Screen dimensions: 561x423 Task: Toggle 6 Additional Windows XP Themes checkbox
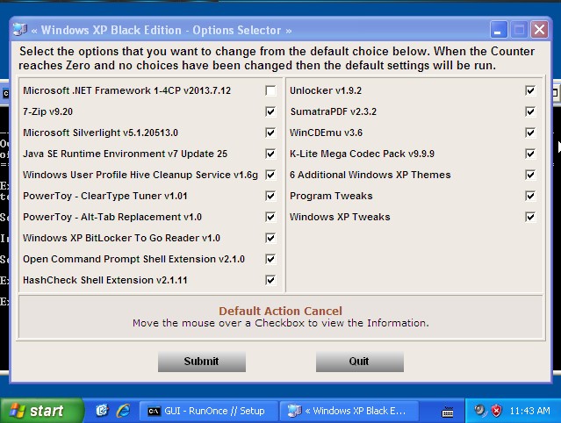(x=530, y=175)
